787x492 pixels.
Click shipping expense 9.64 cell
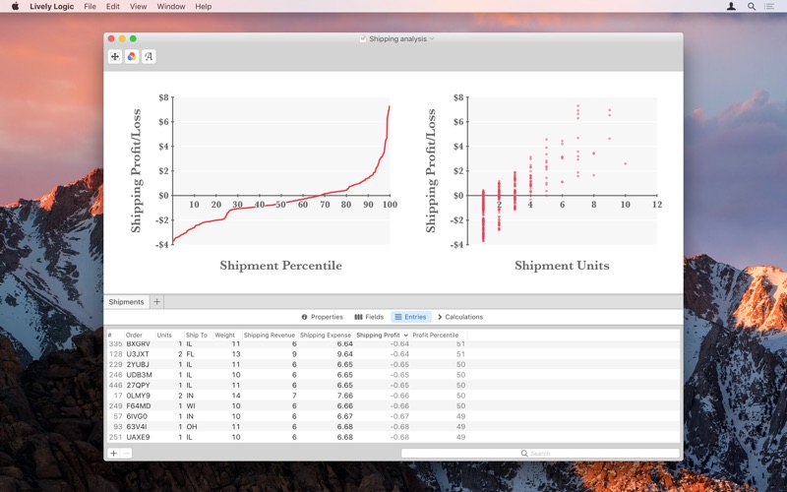345,354
